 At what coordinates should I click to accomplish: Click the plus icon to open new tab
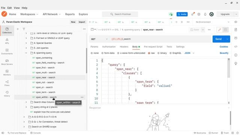[182, 22]
